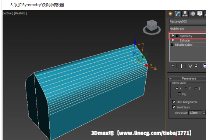206x140 pixels.
Task: Open the Create panel tab
Action: click(170, 14)
